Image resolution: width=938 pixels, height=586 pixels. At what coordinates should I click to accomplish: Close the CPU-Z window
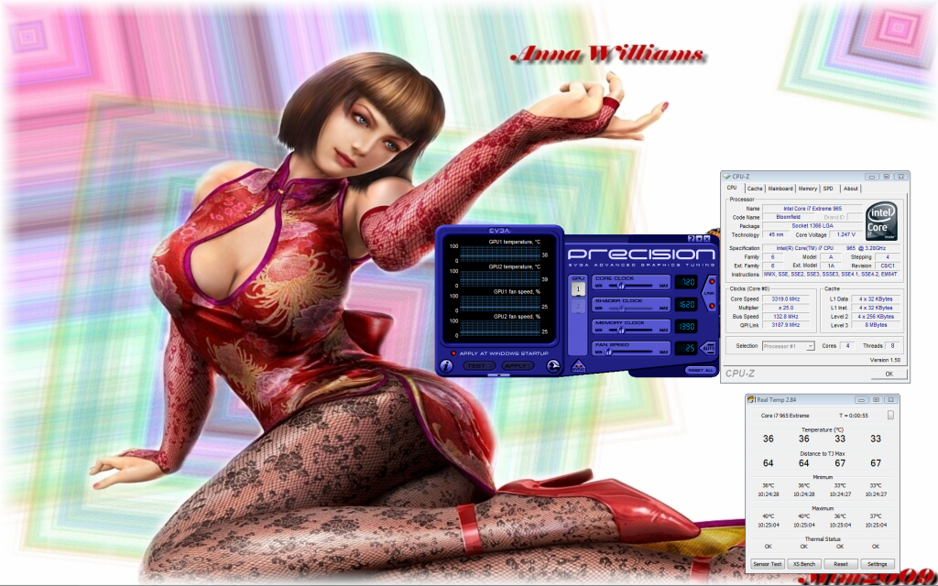click(901, 177)
